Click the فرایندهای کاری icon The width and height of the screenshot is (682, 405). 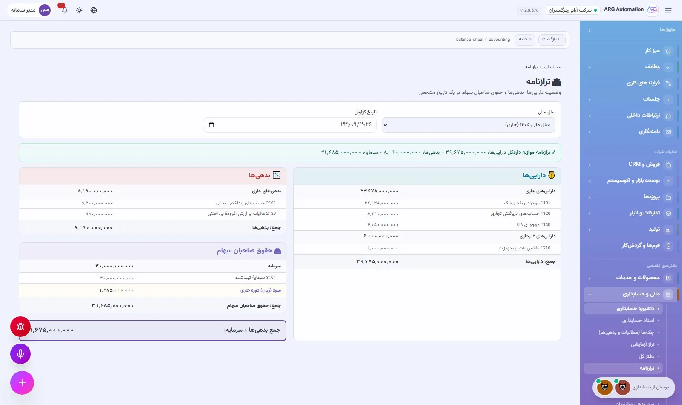pyautogui.click(x=668, y=83)
